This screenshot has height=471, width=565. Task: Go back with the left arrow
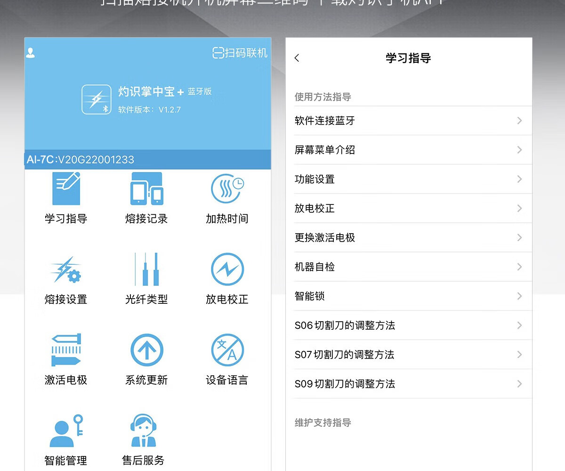click(x=297, y=58)
